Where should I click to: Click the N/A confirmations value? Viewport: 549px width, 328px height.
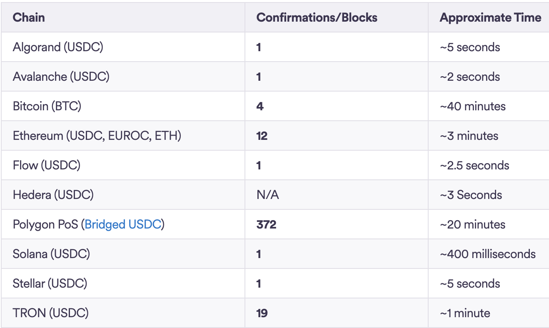click(x=267, y=195)
